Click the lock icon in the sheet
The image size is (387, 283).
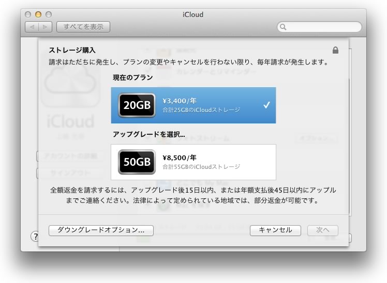point(335,50)
